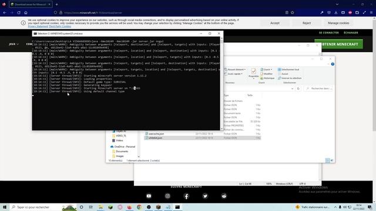Sort files by Type column
376x211 pixels.
click(x=226, y=95)
